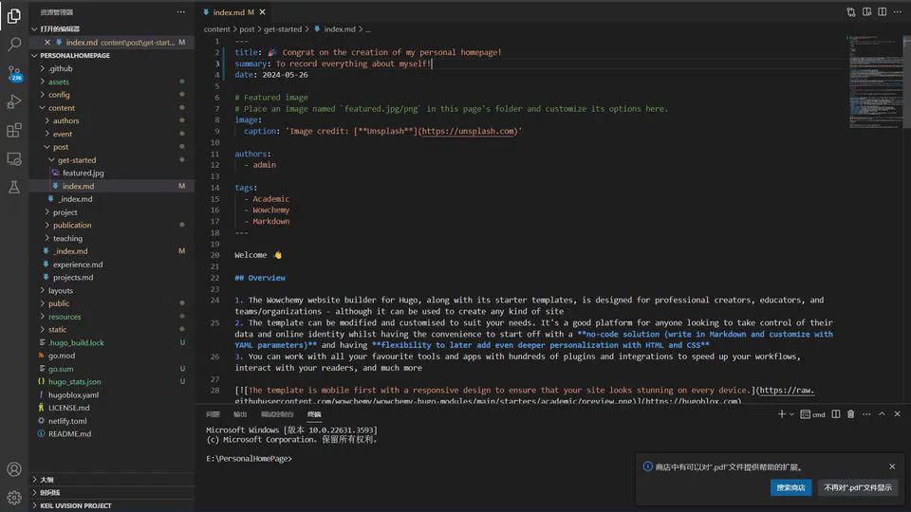The width and height of the screenshot is (911, 512).
Task: Open the Run and Debug view
Action: click(14, 101)
